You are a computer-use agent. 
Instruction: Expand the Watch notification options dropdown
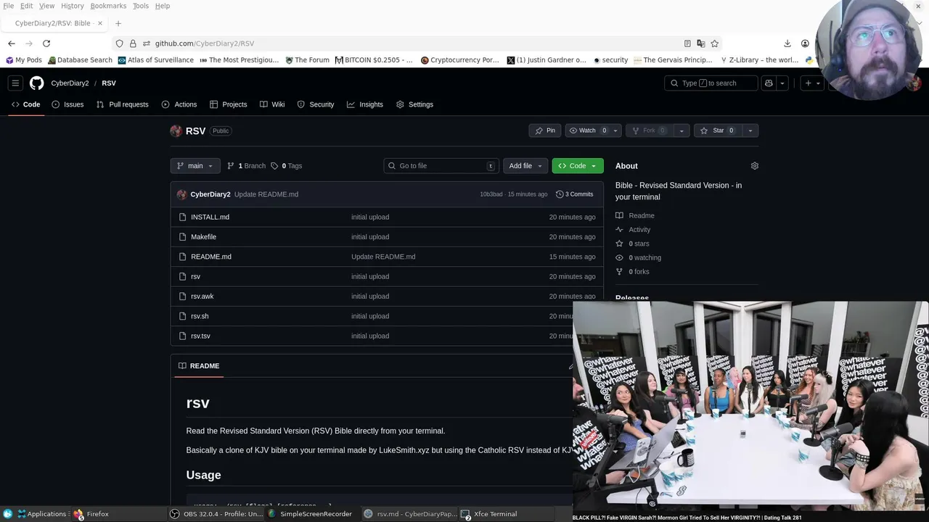click(x=615, y=130)
